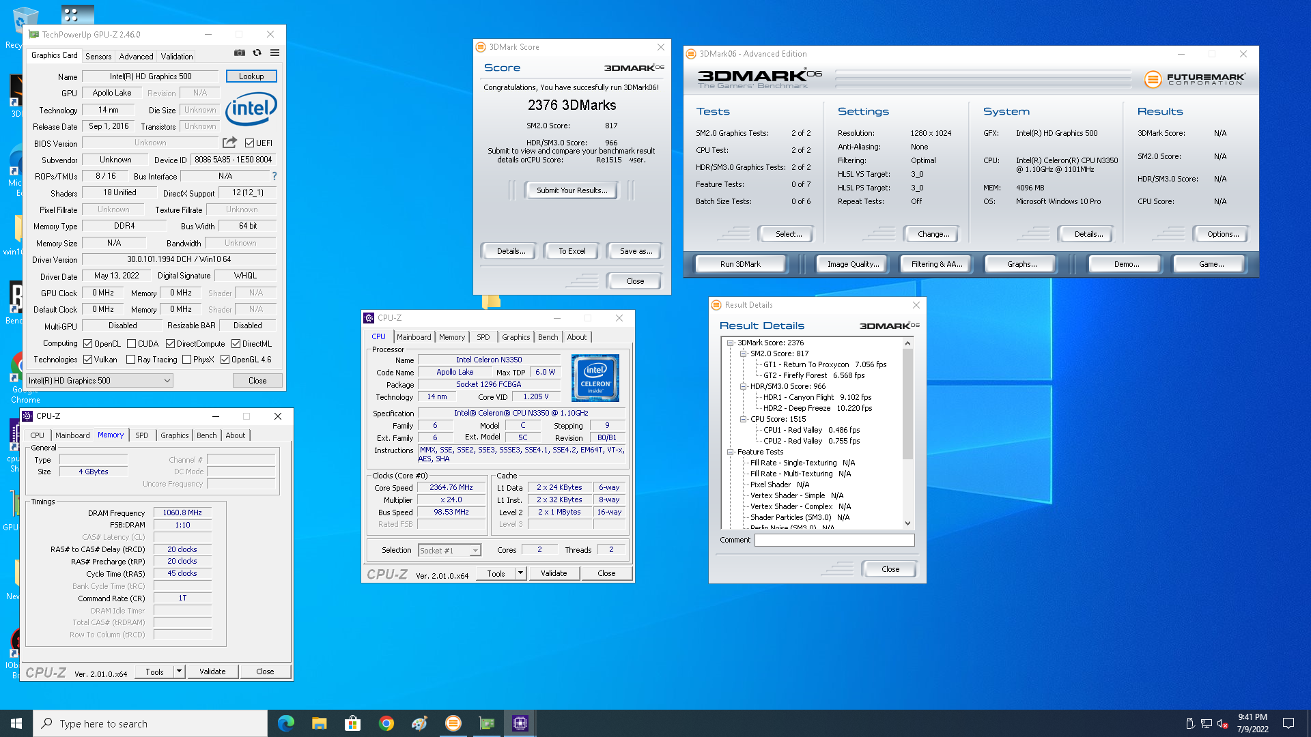1311x737 pixels.
Task: Collapse the 3DMark Score: 2376 tree node
Action: [730, 343]
